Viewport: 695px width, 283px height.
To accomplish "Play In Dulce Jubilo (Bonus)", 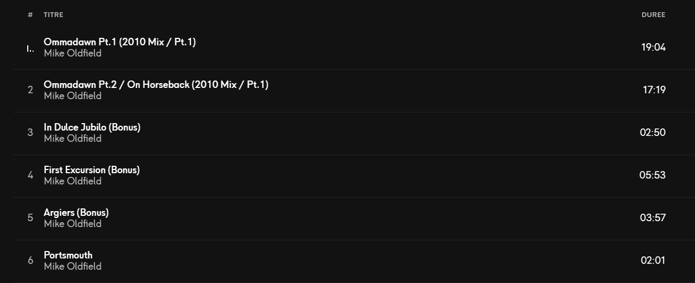I will (92, 127).
